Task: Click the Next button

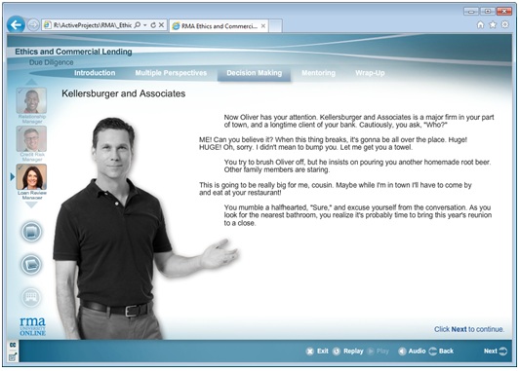Action: pyautogui.click(x=496, y=351)
